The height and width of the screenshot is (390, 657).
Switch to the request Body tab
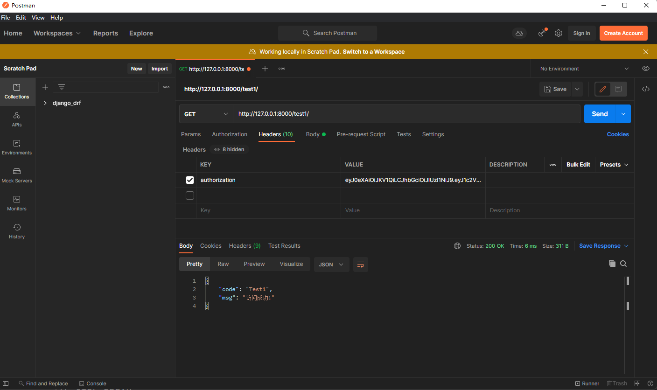pos(315,134)
